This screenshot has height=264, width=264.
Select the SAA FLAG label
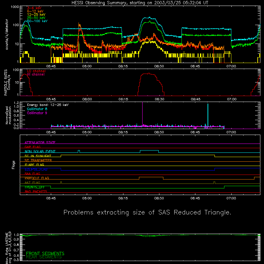[x=32, y=174]
